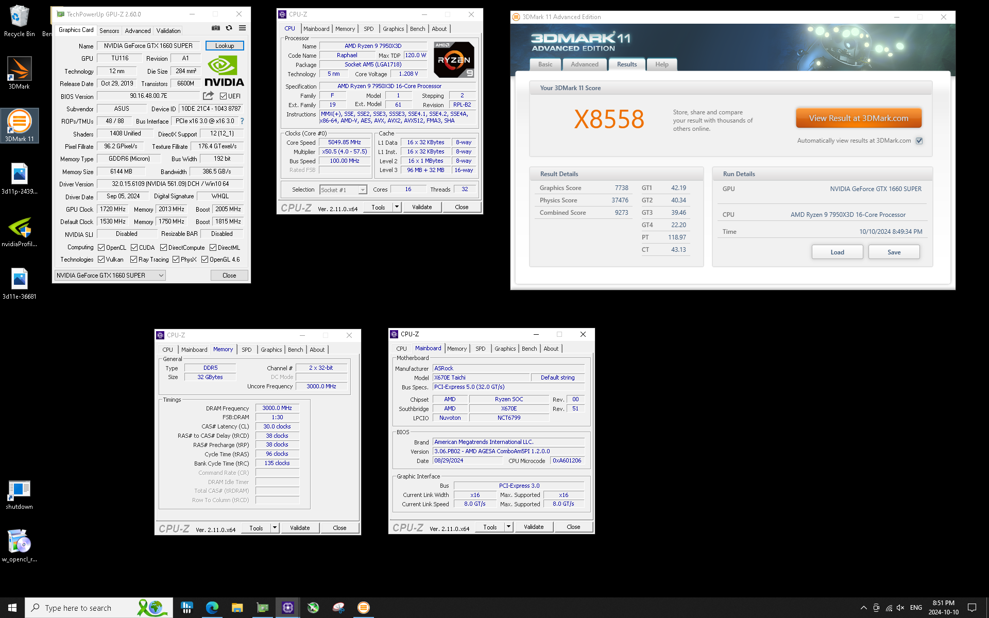Screen dimensions: 989x618
Task: Click the GPU-Z refresh icon
Action: [229, 28]
